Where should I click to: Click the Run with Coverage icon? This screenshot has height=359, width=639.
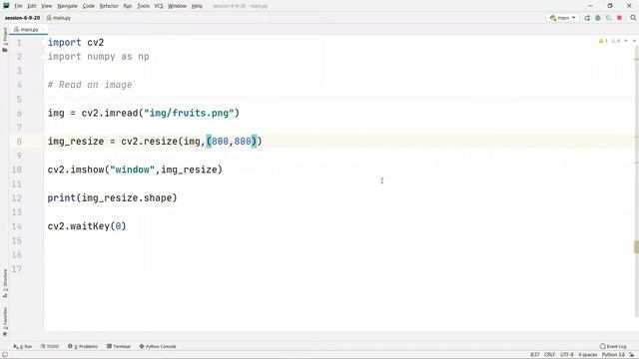[609, 18]
